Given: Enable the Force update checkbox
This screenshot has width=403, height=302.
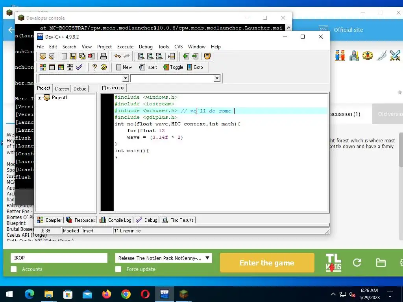Looking at the screenshot, I should (x=118, y=269).
